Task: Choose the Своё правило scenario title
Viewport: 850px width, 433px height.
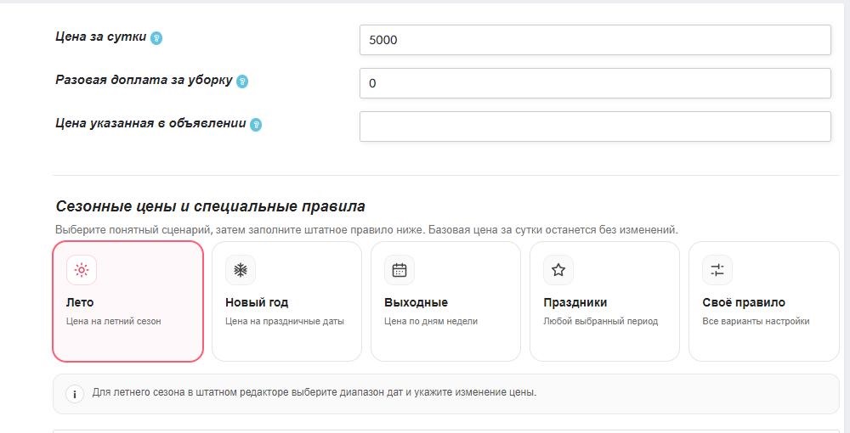Action: [x=744, y=302]
